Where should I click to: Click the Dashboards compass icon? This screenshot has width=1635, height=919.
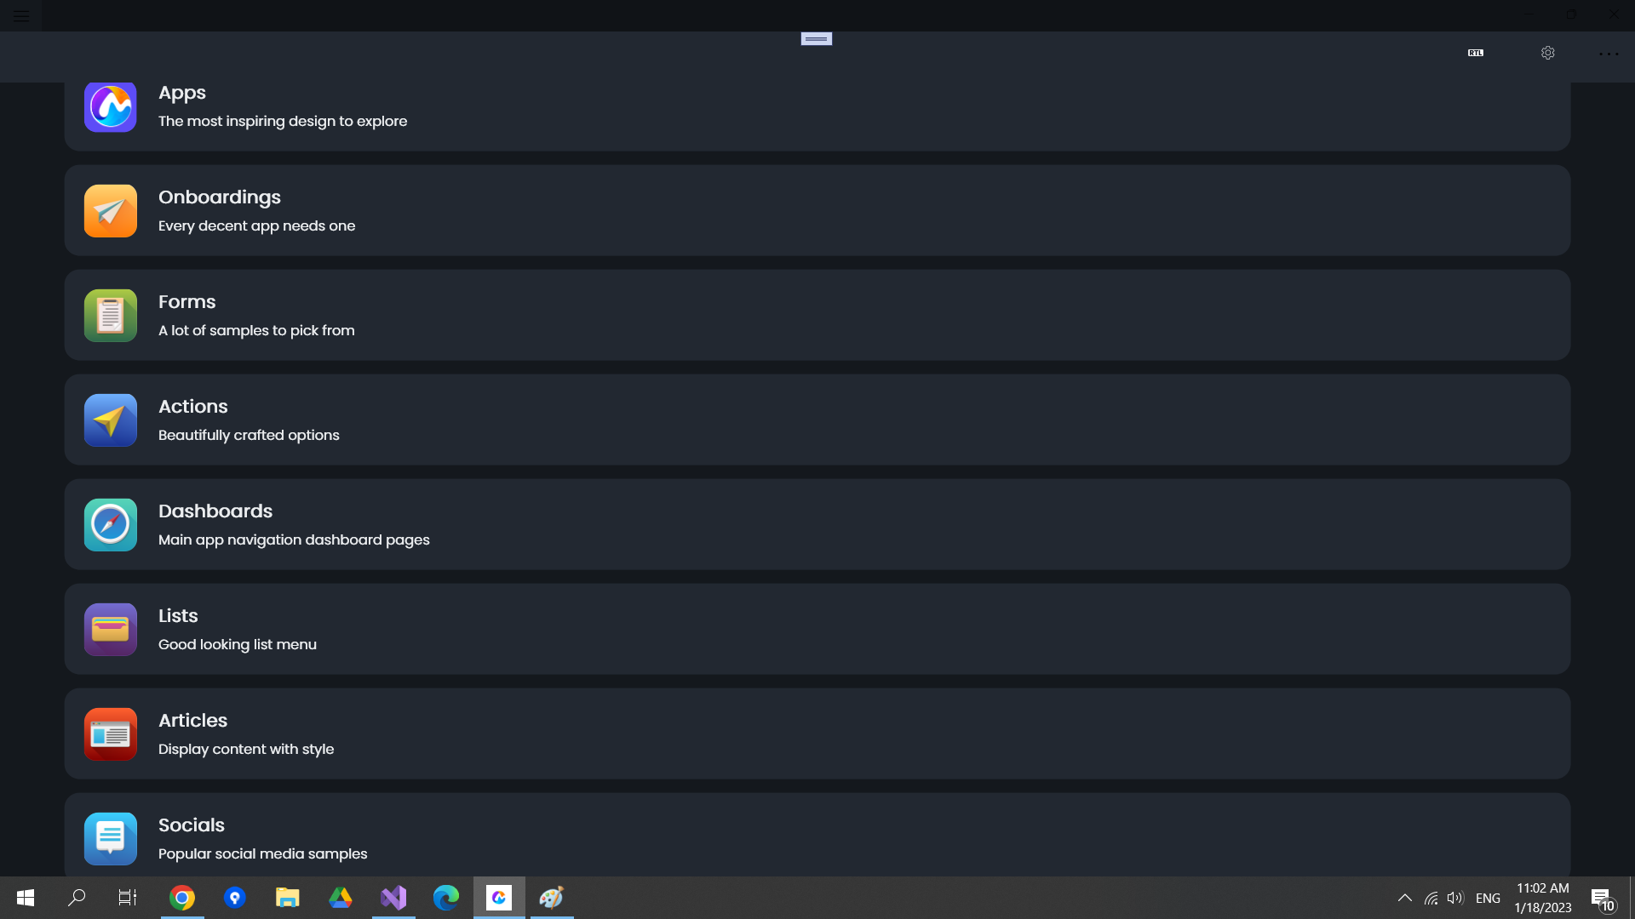(110, 525)
